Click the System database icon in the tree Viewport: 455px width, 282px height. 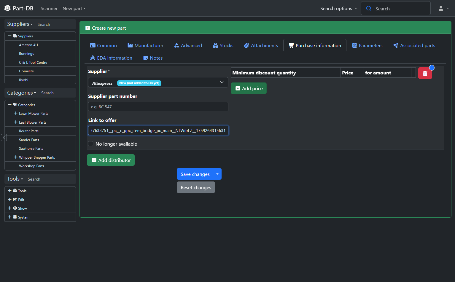[15, 217]
